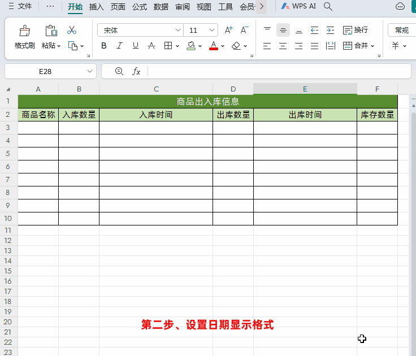This screenshot has width=416, height=356.
Task: Click the cell borders icon
Action: click(x=168, y=46)
